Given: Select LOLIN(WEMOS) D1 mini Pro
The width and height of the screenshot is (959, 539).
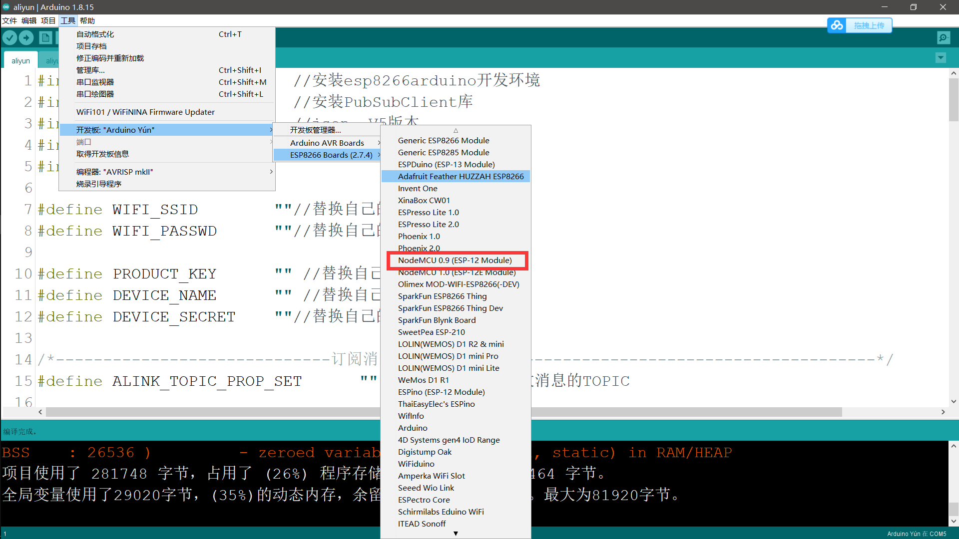Looking at the screenshot, I should coord(456,356).
